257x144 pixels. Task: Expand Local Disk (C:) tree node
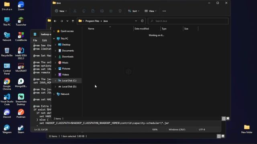pyautogui.click(x=55, y=80)
